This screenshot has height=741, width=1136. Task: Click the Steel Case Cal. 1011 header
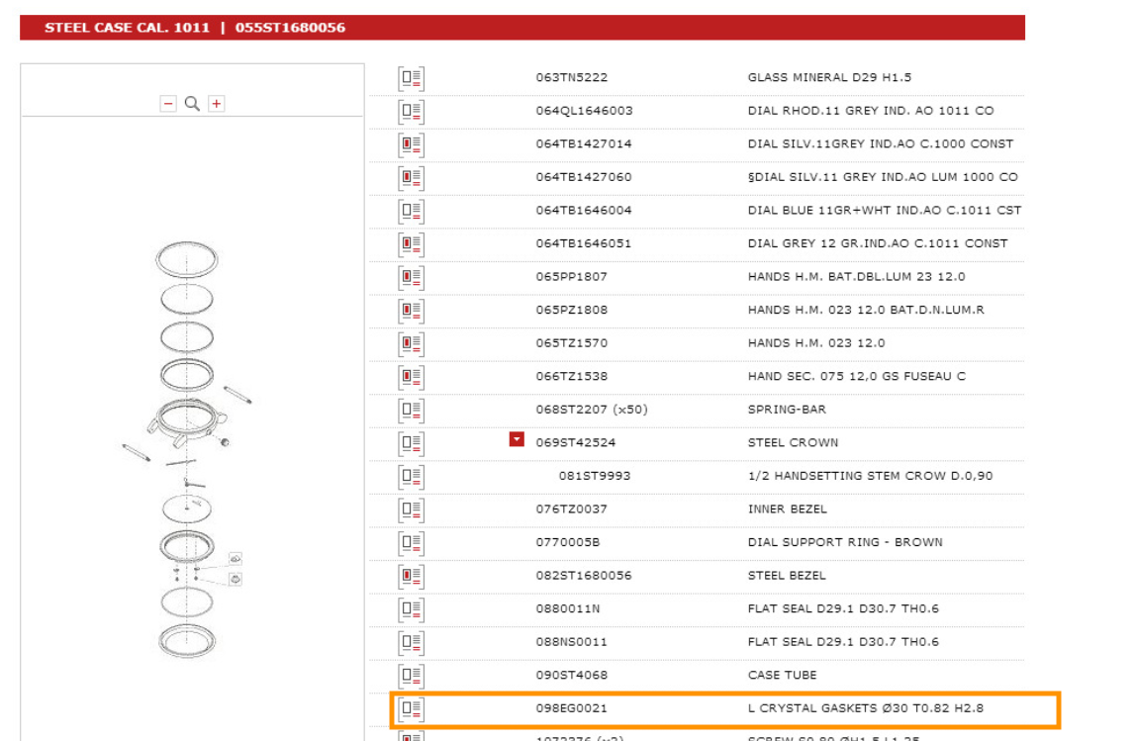(195, 28)
